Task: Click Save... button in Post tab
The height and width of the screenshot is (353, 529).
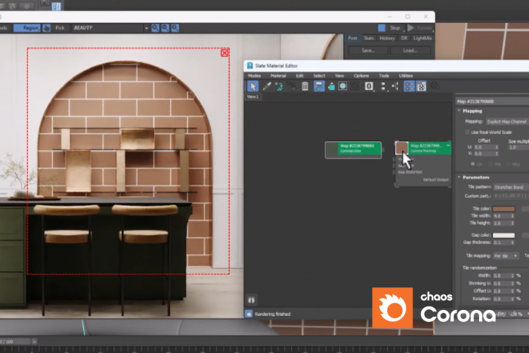Action: [x=368, y=51]
